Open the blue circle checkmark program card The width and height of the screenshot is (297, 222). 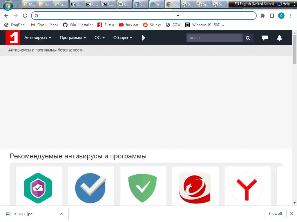91,186
